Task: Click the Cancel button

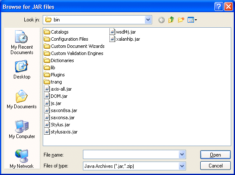Action: 215,166
